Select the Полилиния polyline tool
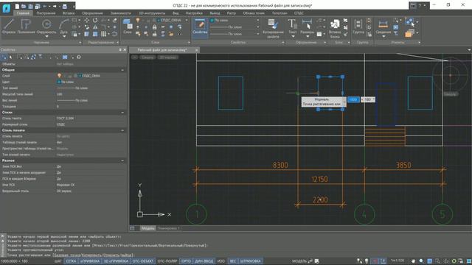The width and height of the screenshot is (472, 265). [26, 26]
